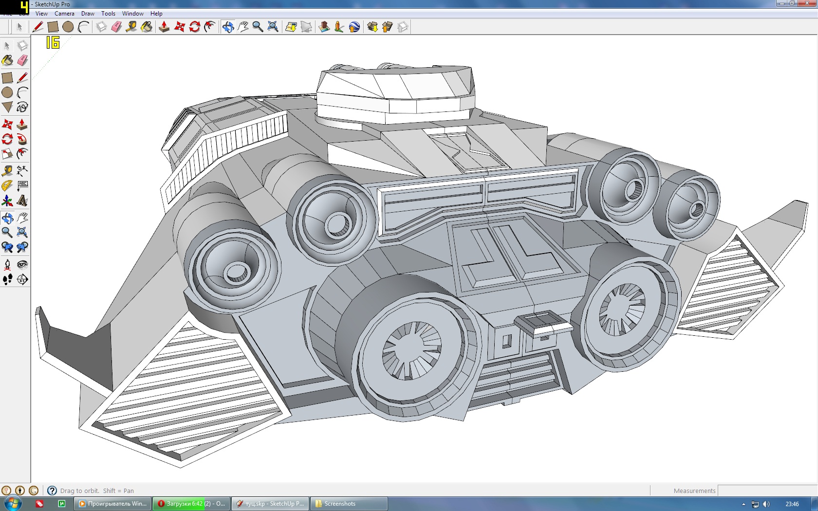Open the Tools menu
Screen dimensions: 818x511
pos(108,14)
